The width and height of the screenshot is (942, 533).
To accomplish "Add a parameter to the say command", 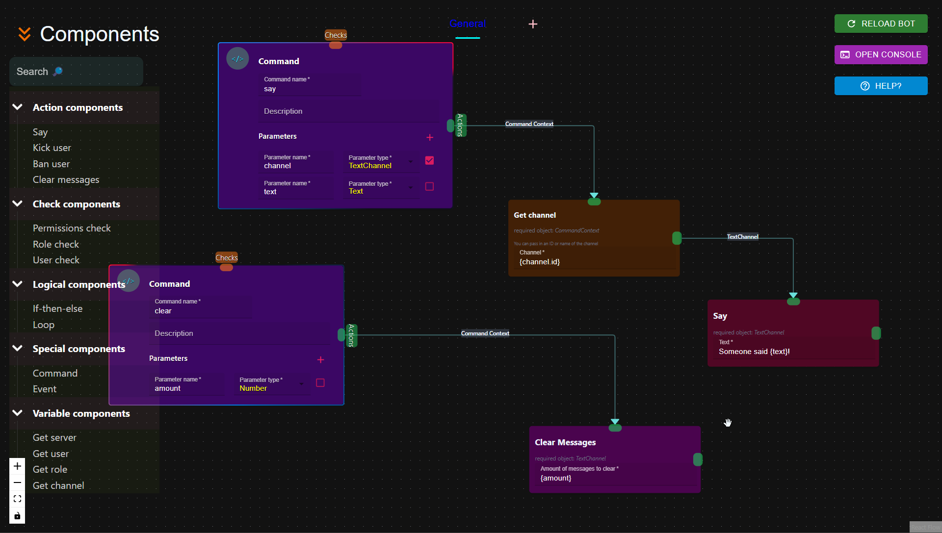I will click(x=430, y=137).
